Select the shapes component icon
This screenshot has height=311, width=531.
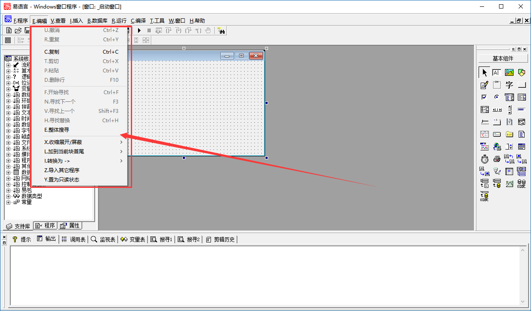click(x=522, y=72)
